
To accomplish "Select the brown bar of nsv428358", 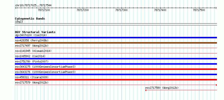I will point(116,43).
